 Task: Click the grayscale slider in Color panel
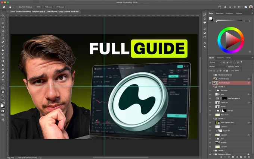pyautogui.click(x=229, y=20)
